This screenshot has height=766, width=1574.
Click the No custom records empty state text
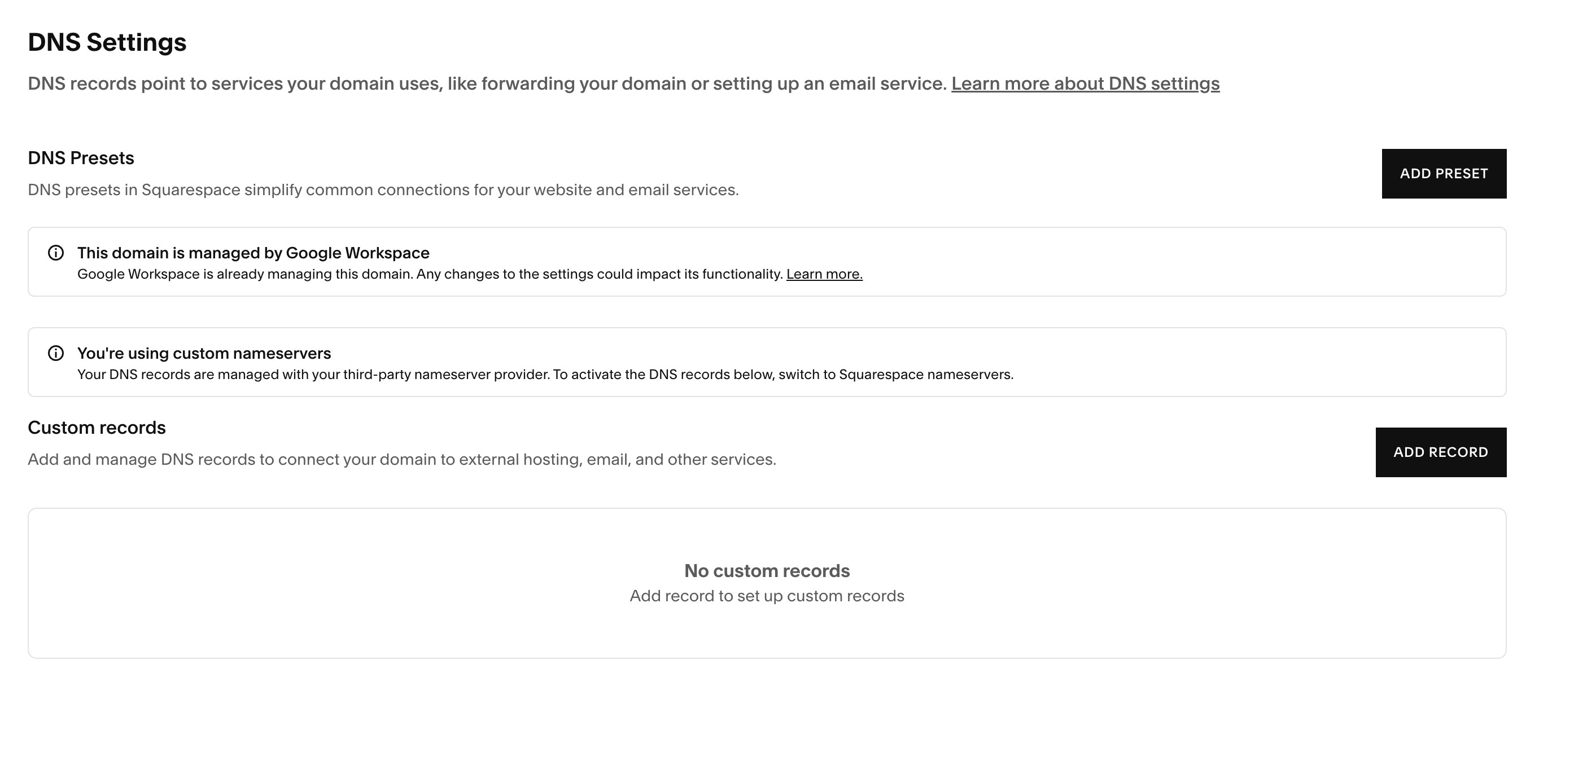(767, 571)
